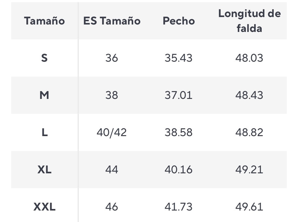
Task: Select the M size label
Action: point(44,95)
